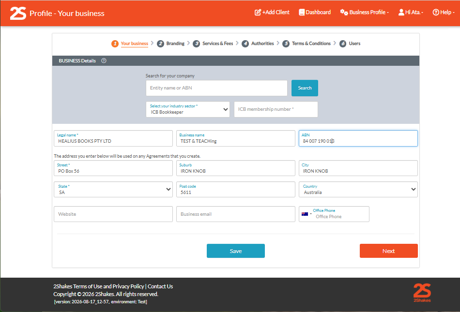Click the Dashboard icon in header
The image size is (460, 312).
[302, 12]
